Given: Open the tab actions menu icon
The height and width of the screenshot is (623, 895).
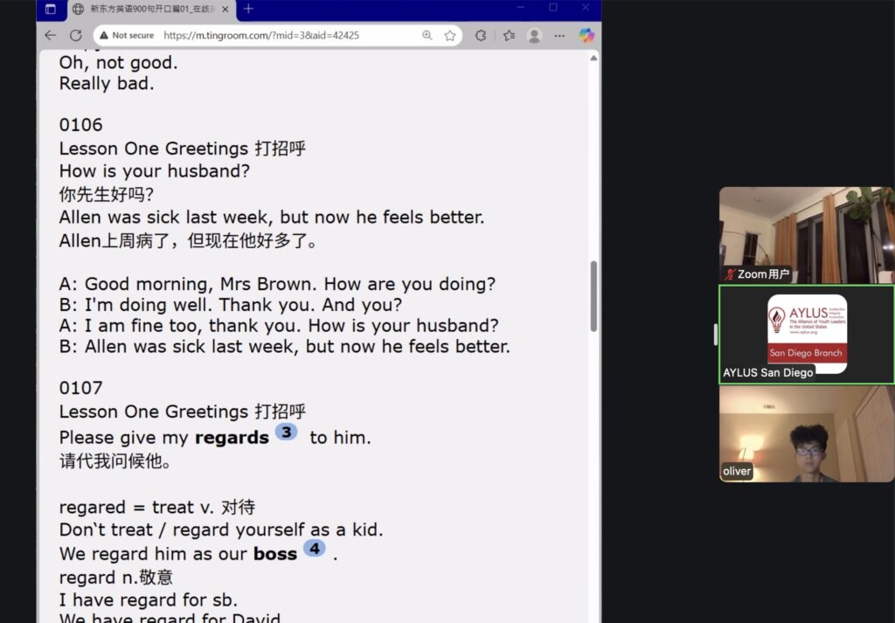Looking at the screenshot, I should click(50, 9).
